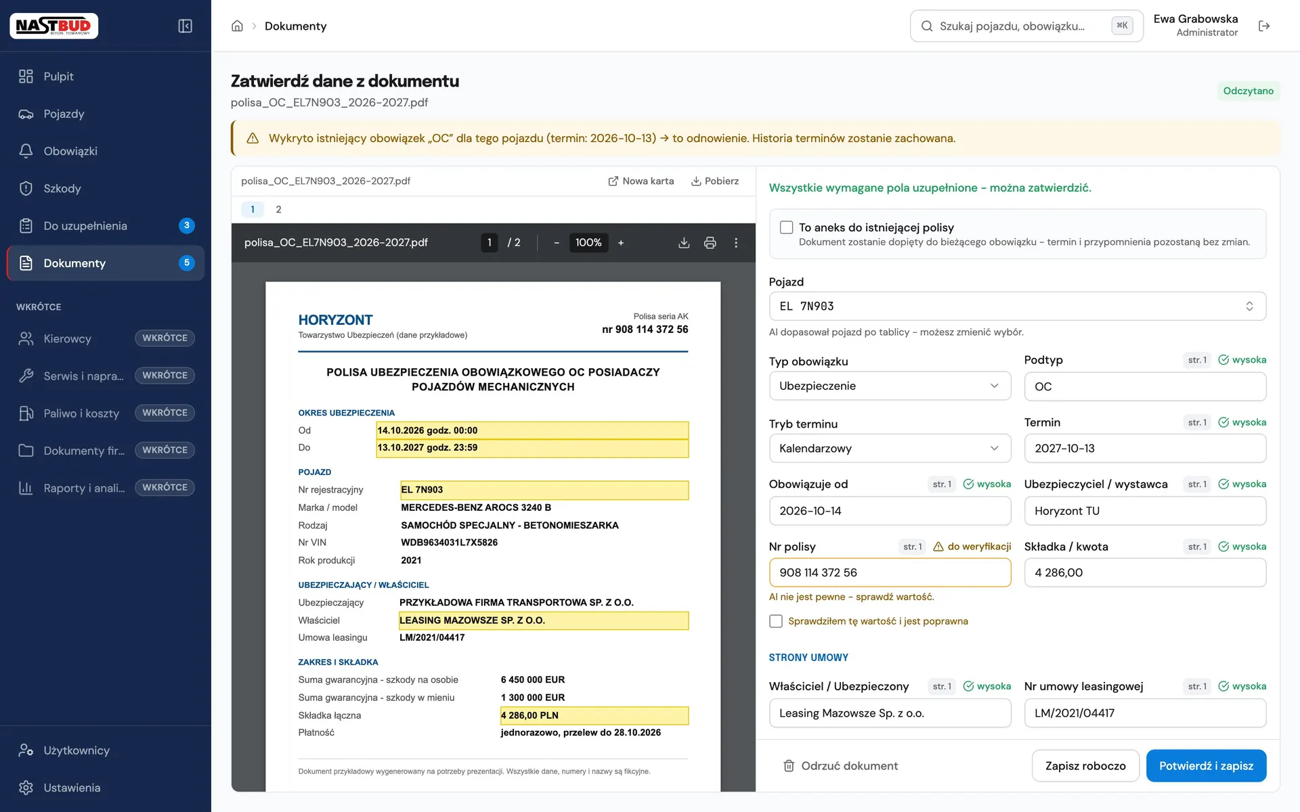Viewport: 1300px width, 812px height.
Task: Click the logout icon next to Administrator
Action: 1263,26
